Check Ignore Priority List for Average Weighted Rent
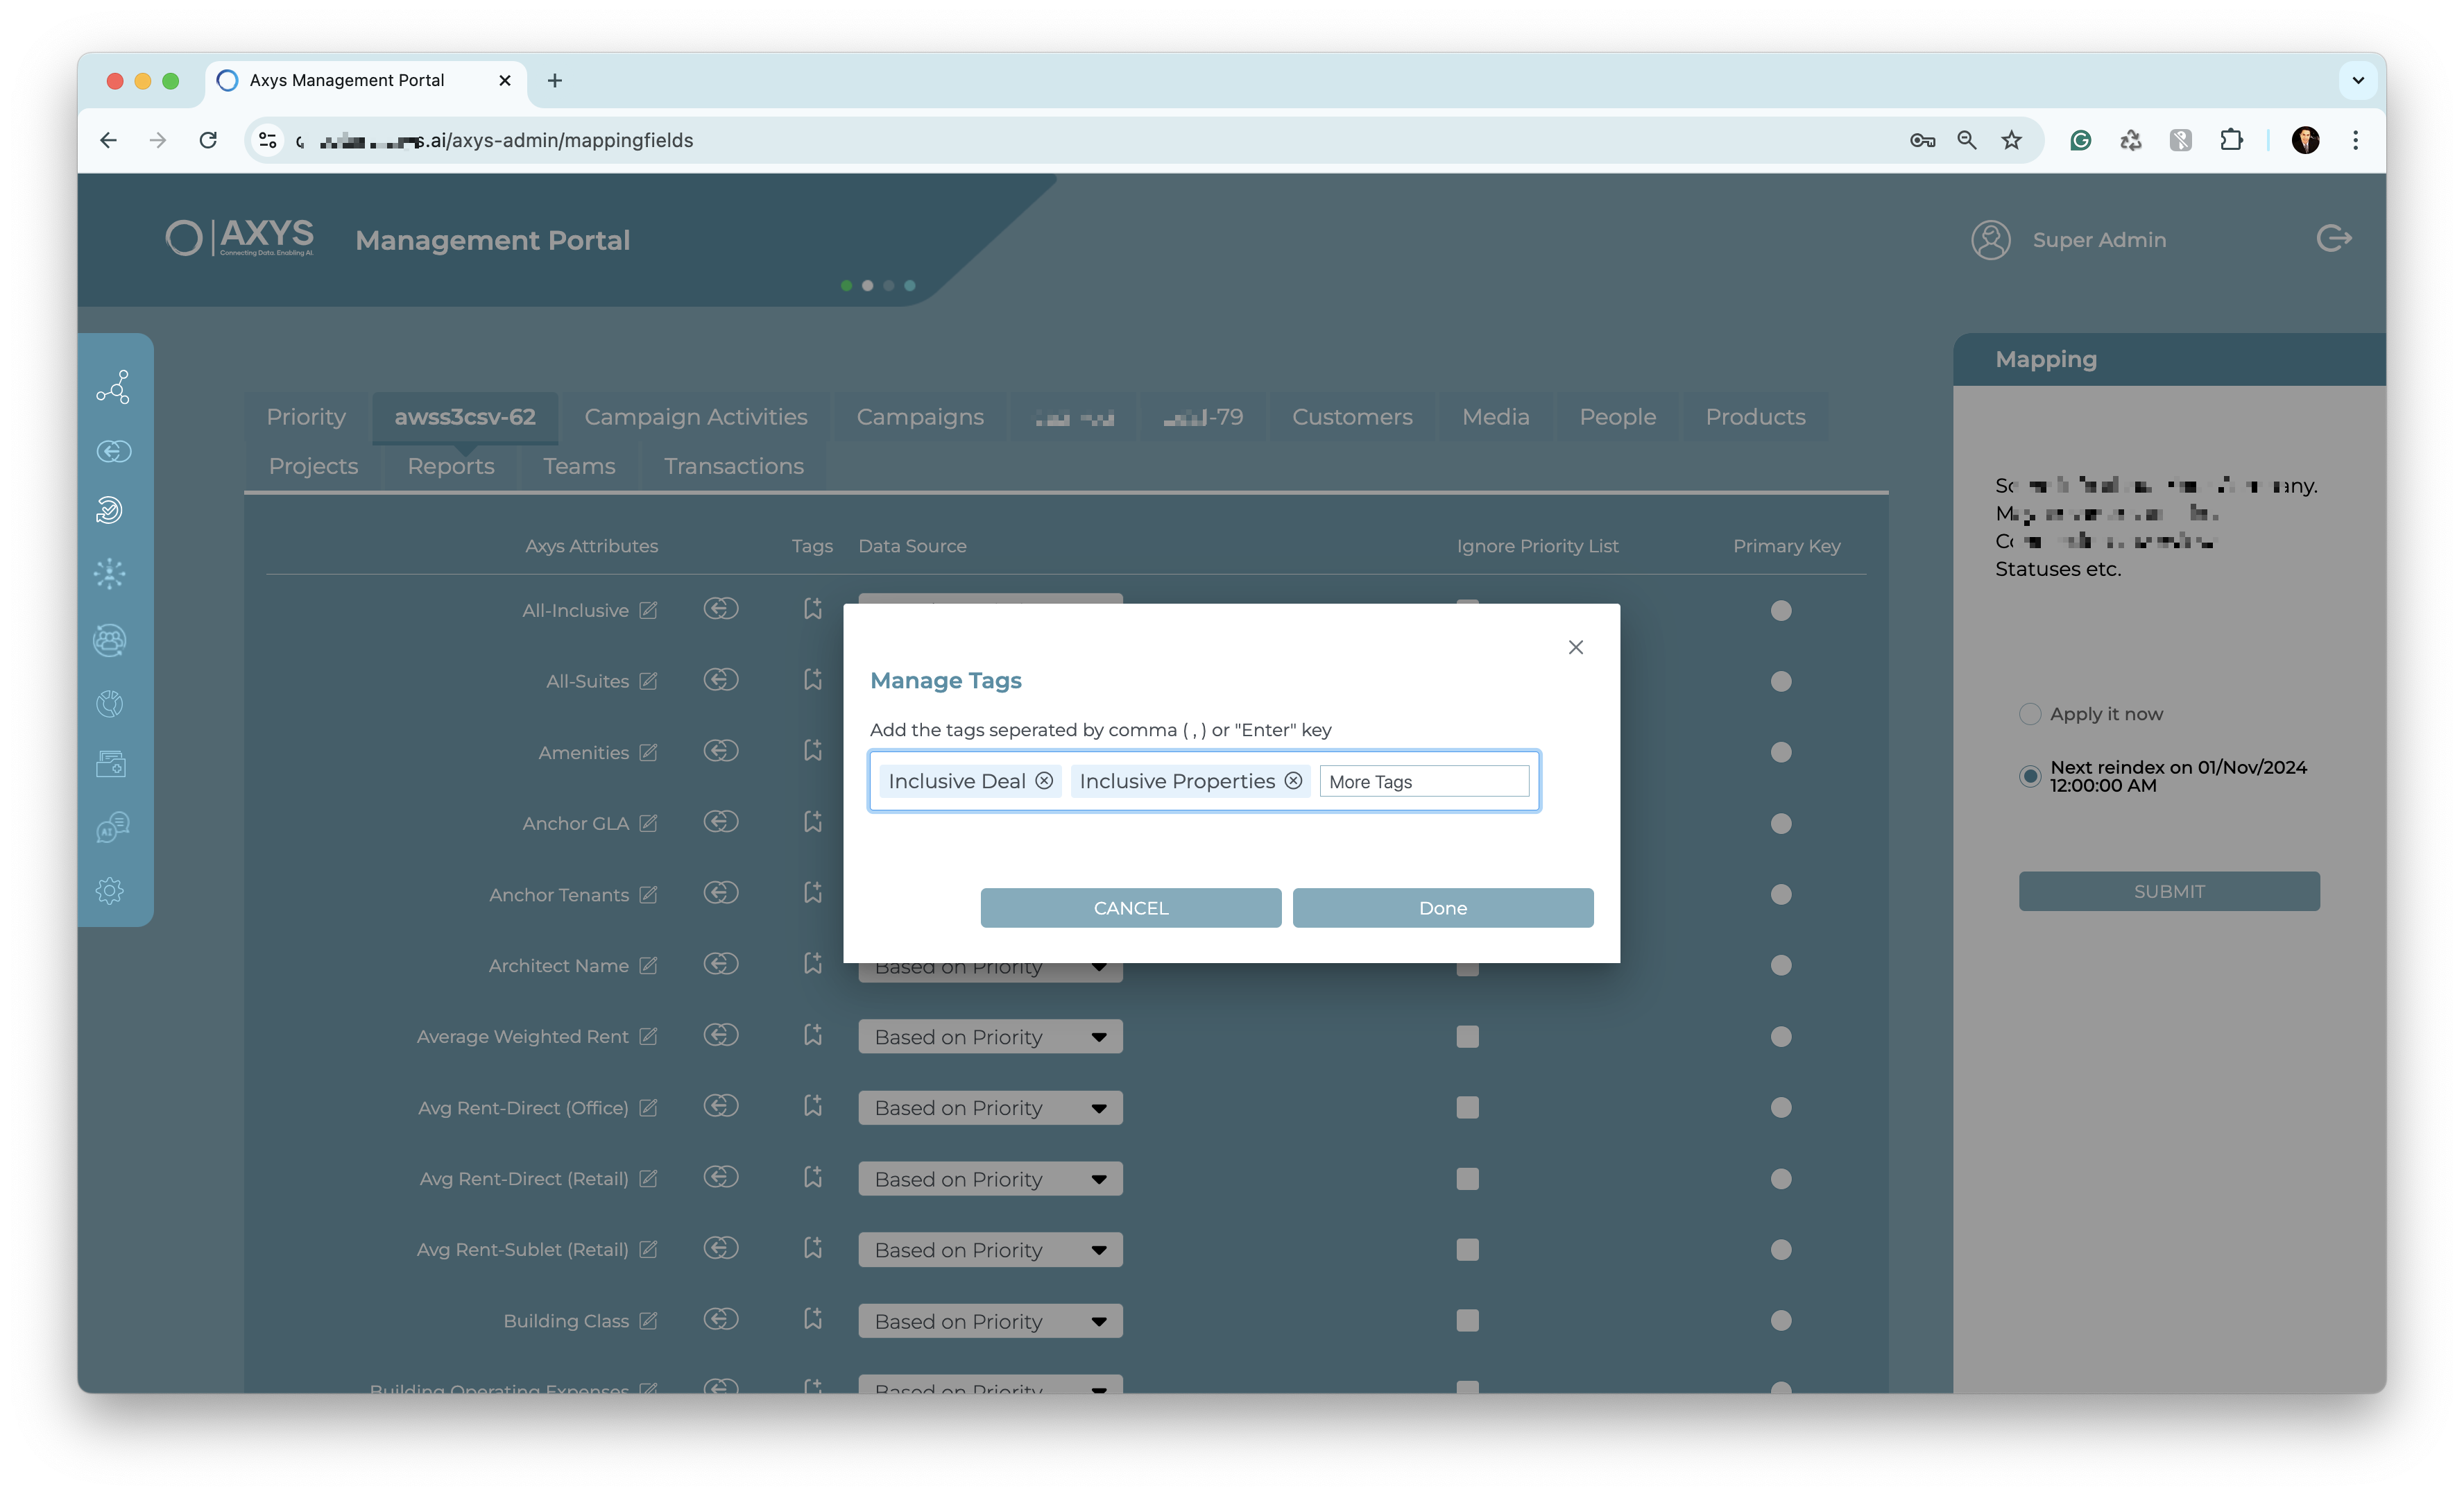 coord(1467,1037)
